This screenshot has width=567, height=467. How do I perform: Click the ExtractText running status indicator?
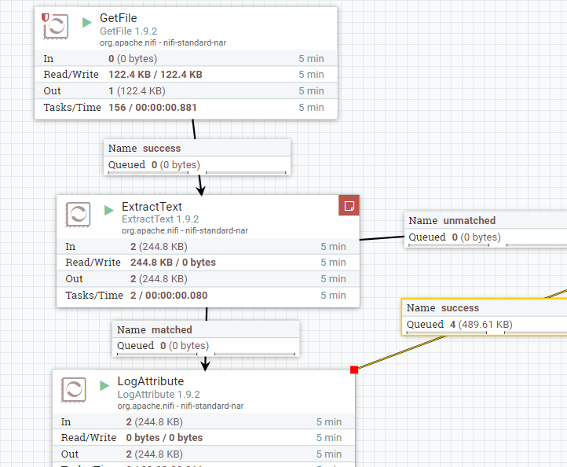109,211
